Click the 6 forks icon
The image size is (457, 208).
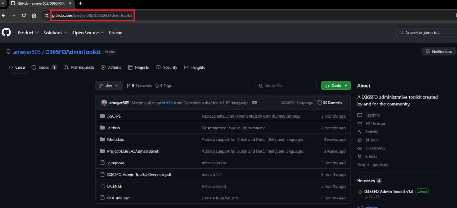point(360,156)
